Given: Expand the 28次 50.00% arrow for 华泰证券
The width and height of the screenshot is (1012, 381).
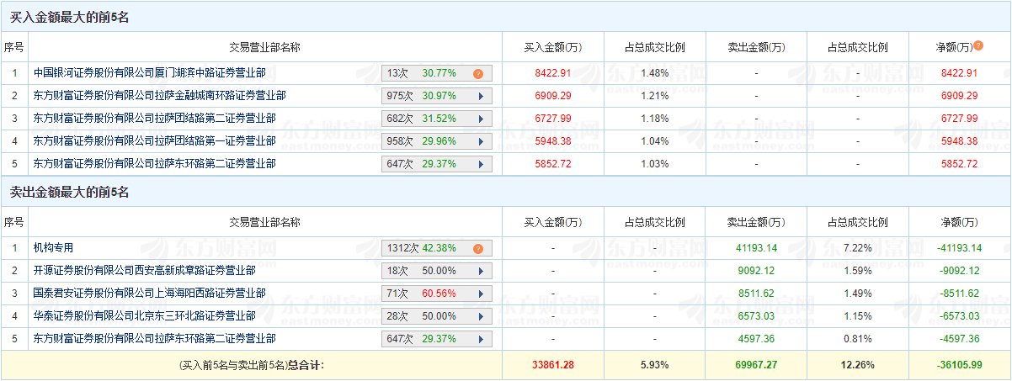Looking at the screenshot, I should coord(481,316).
